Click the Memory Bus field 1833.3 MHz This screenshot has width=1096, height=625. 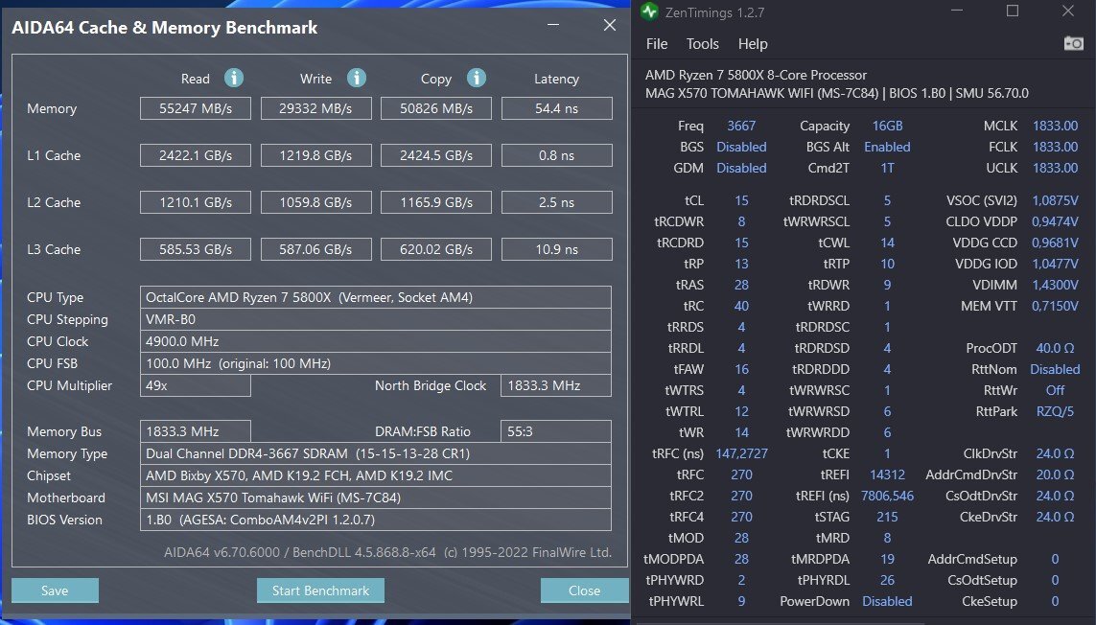pyautogui.click(x=195, y=431)
